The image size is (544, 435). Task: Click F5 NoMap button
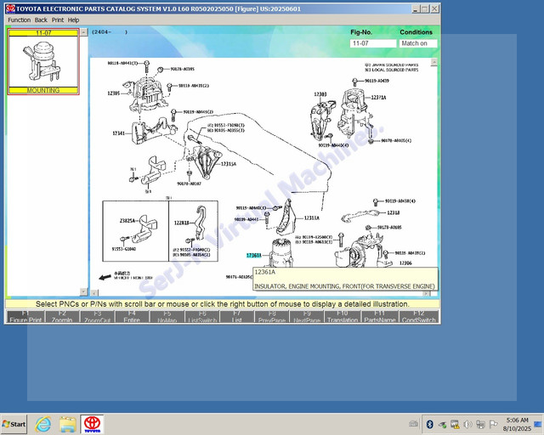[x=167, y=317]
